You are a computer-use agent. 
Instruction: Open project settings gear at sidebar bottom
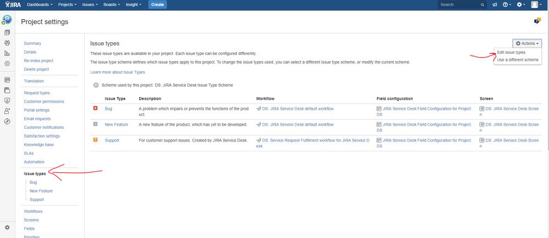7,228
